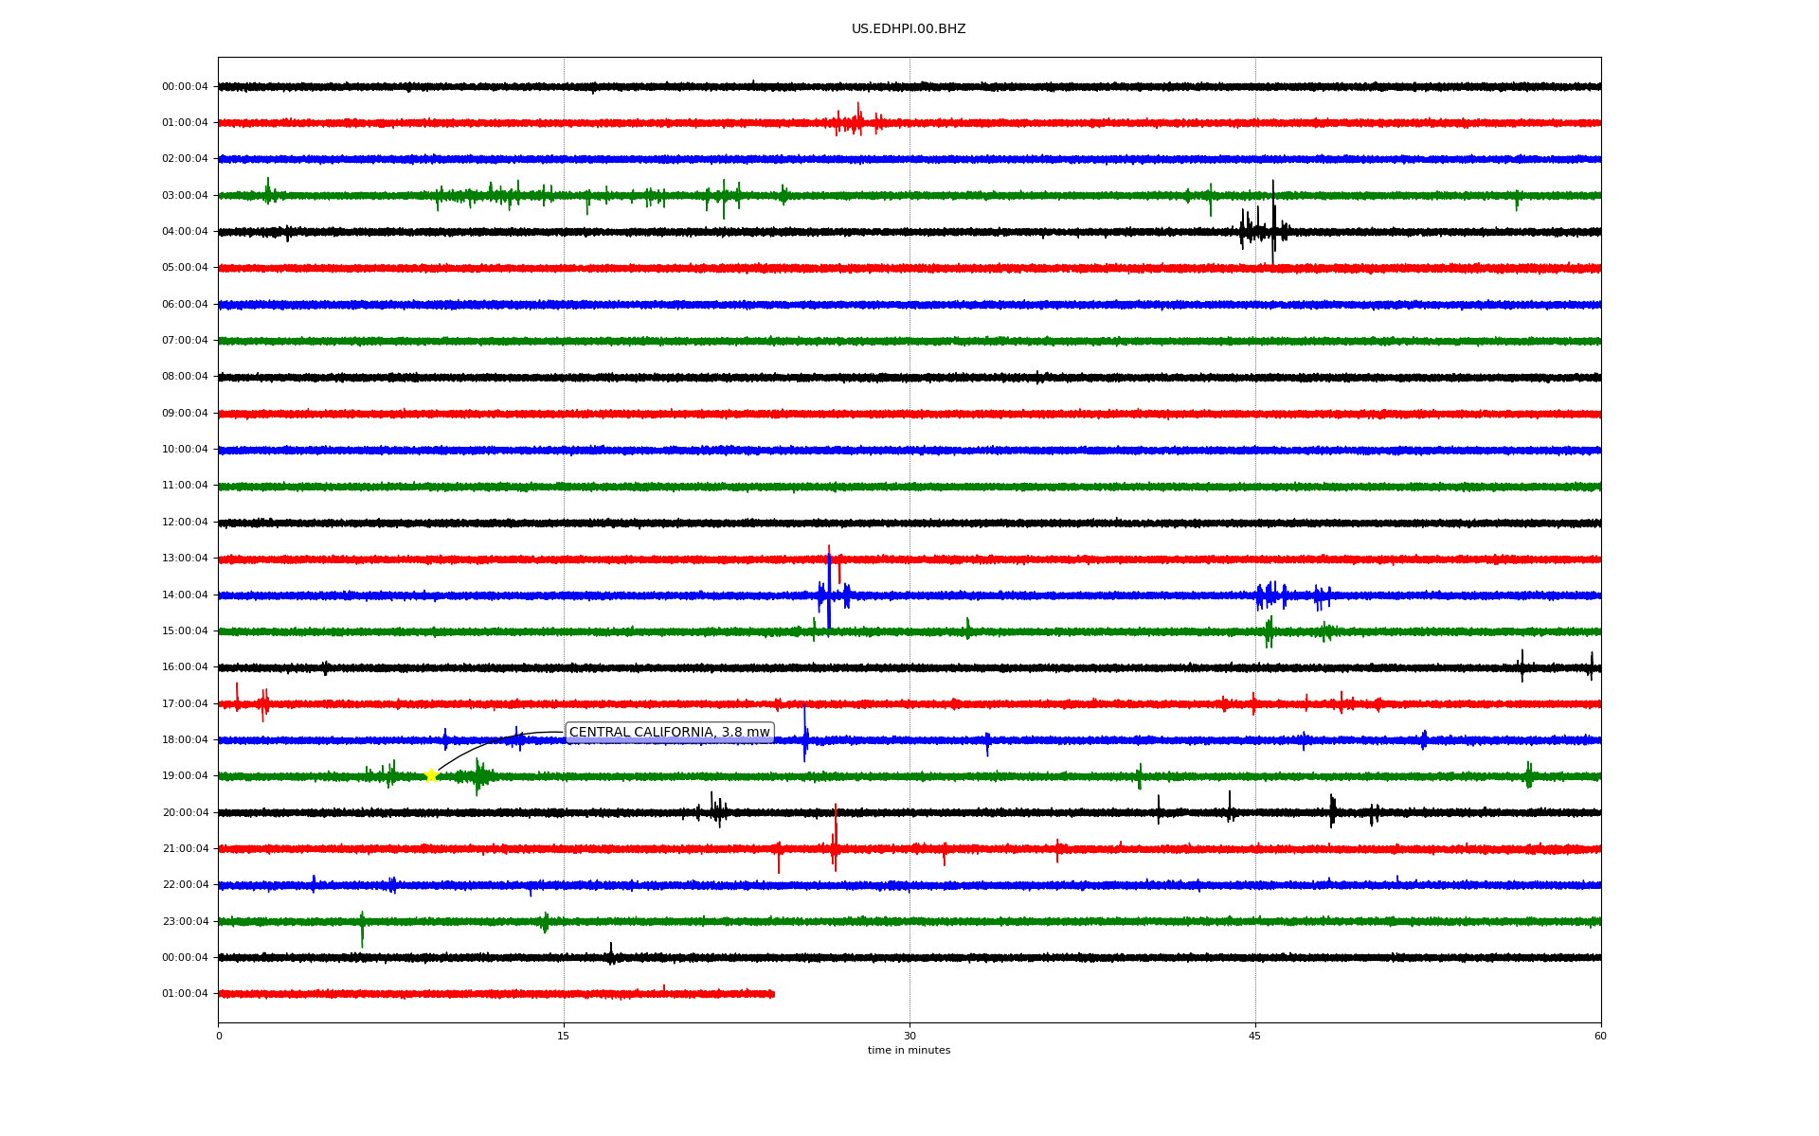Click the red burst in the upper 01:00:04 trace
The width and height of the screenshot is (1819, 1136).
pyautogui.click(x=857, y=121)
